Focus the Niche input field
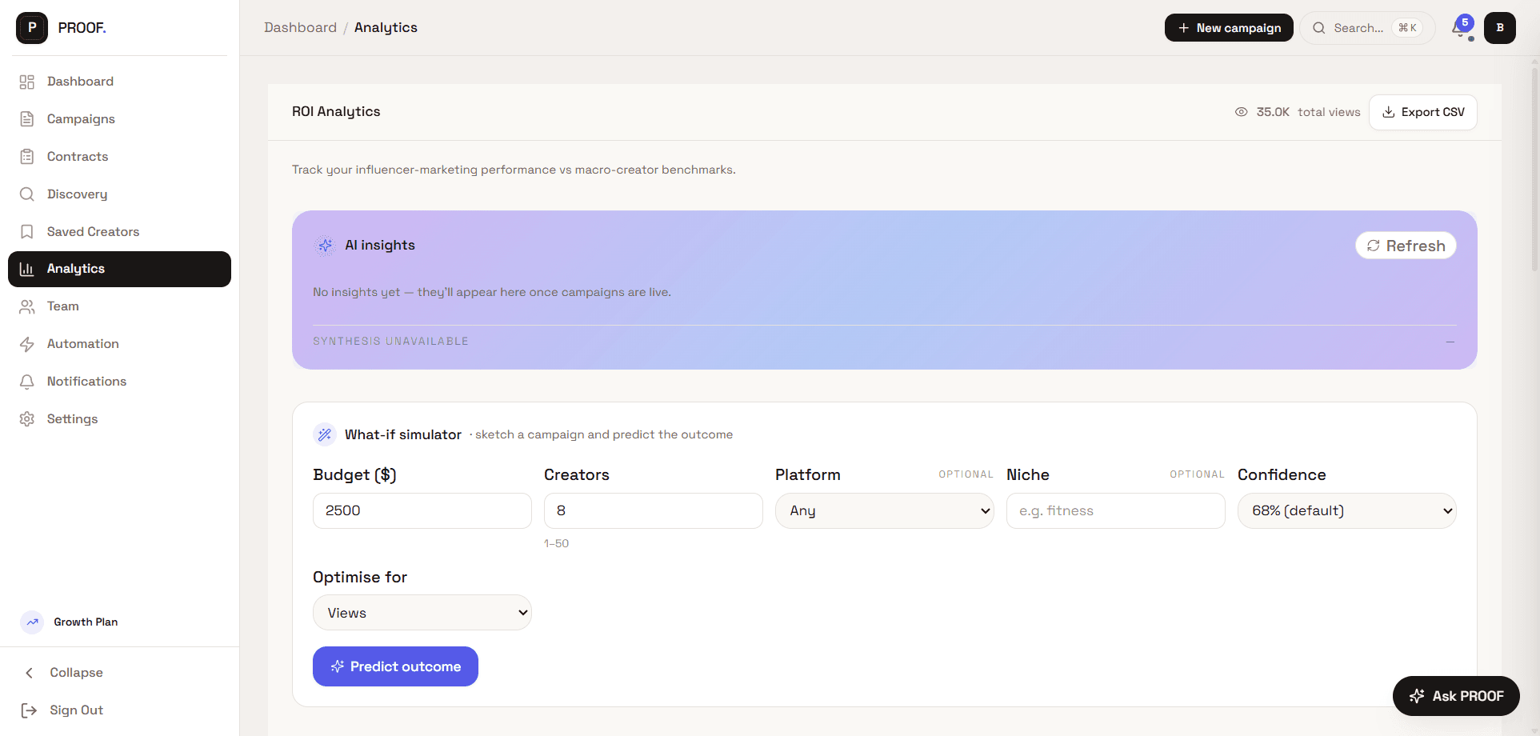The width and height of the screenshot is (1540, 736). click(x=1116, y=511)
